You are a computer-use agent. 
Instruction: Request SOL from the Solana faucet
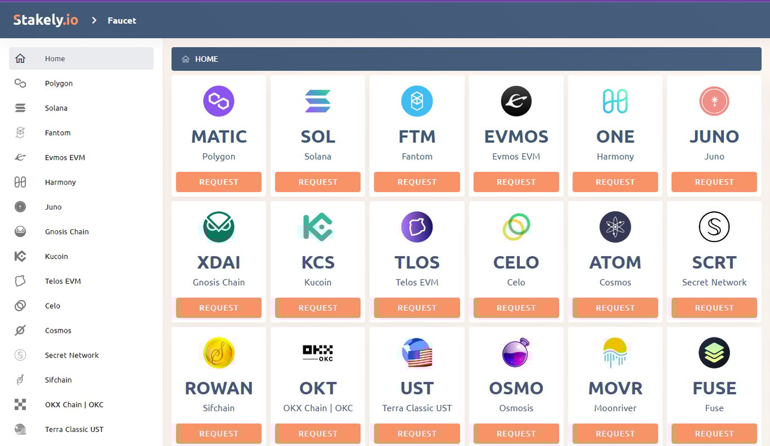318,182
